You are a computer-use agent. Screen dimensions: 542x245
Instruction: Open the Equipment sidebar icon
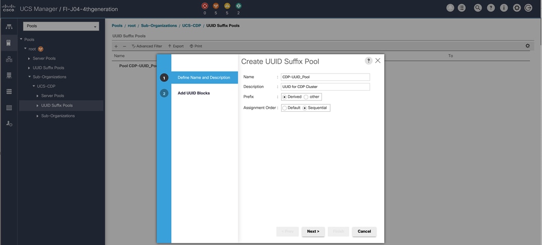pyautogui.click(x=9, y=27)
